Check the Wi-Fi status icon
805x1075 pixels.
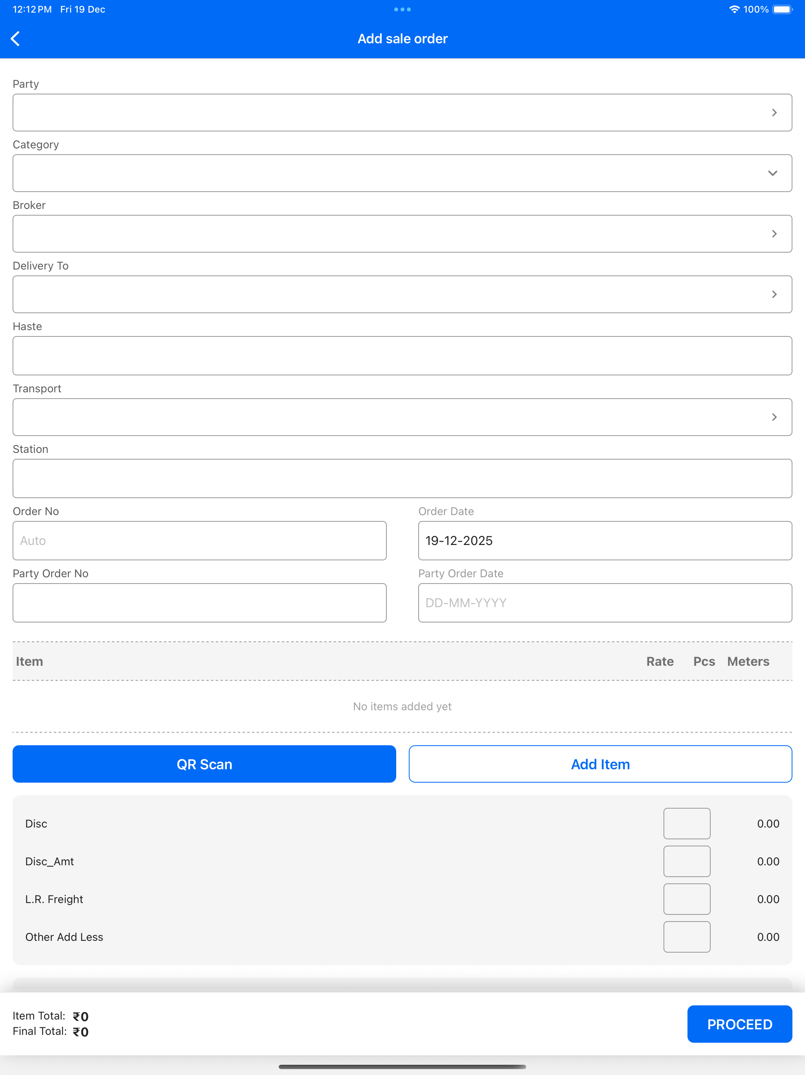coord(734,9)
